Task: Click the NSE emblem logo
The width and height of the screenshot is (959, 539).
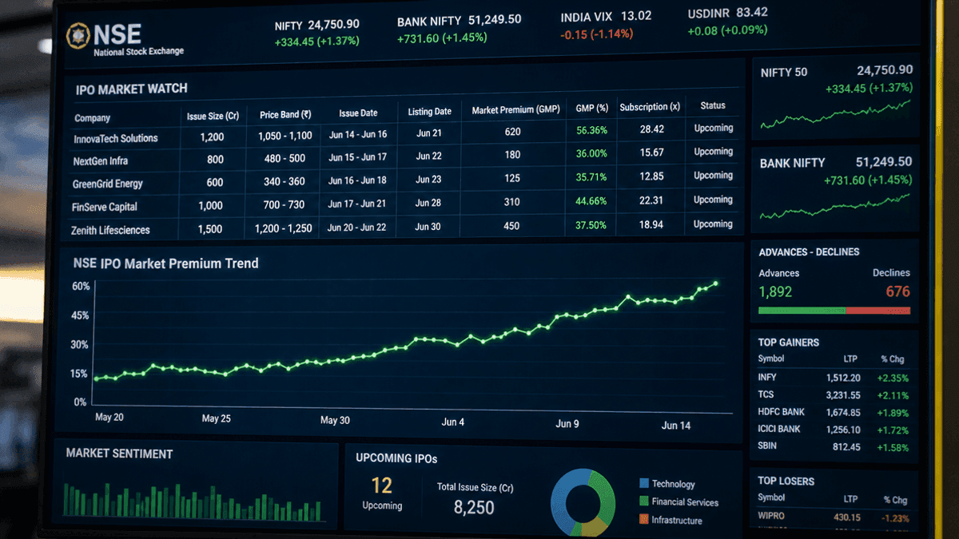Action: tap(78, 36)
